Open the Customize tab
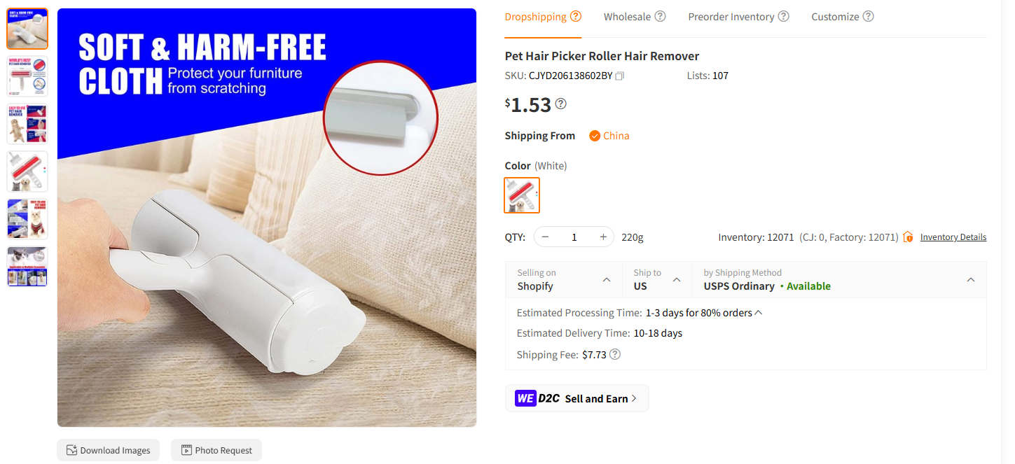This screenshot has height=464, width=1015. (835, 16)
